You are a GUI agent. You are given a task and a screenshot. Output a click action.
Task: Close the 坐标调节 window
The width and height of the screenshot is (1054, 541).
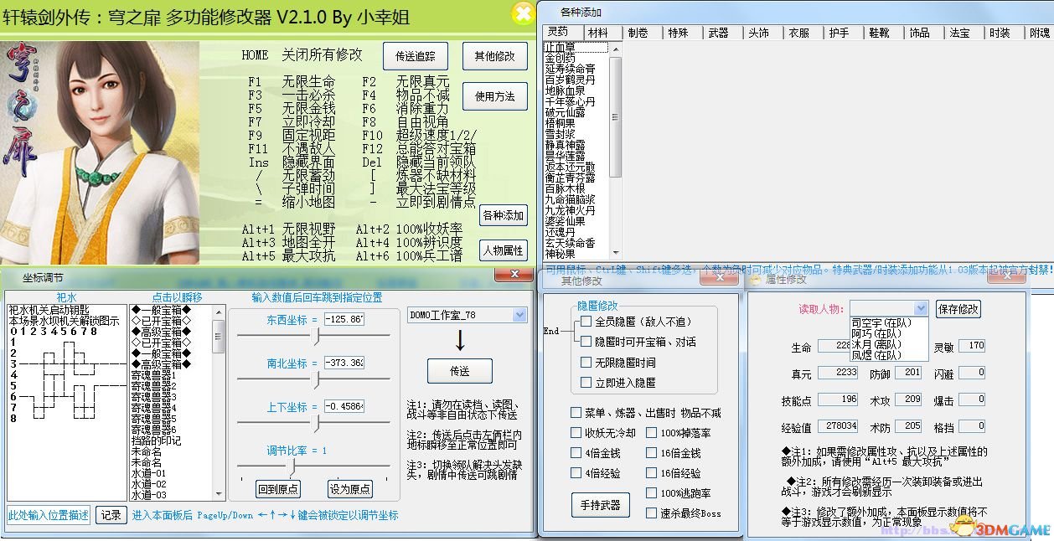513,275
